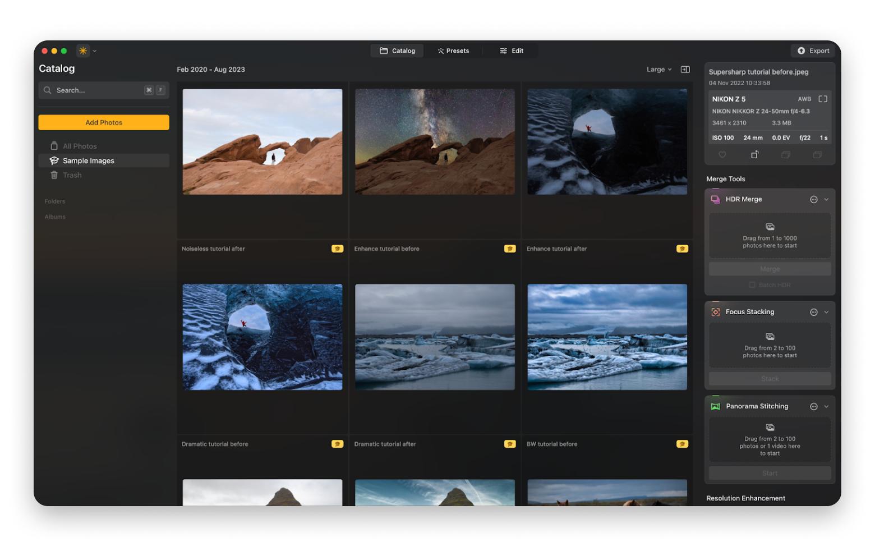
Task: Click Trash in the catalog sidebar
Action: click(x=72, y=175)
